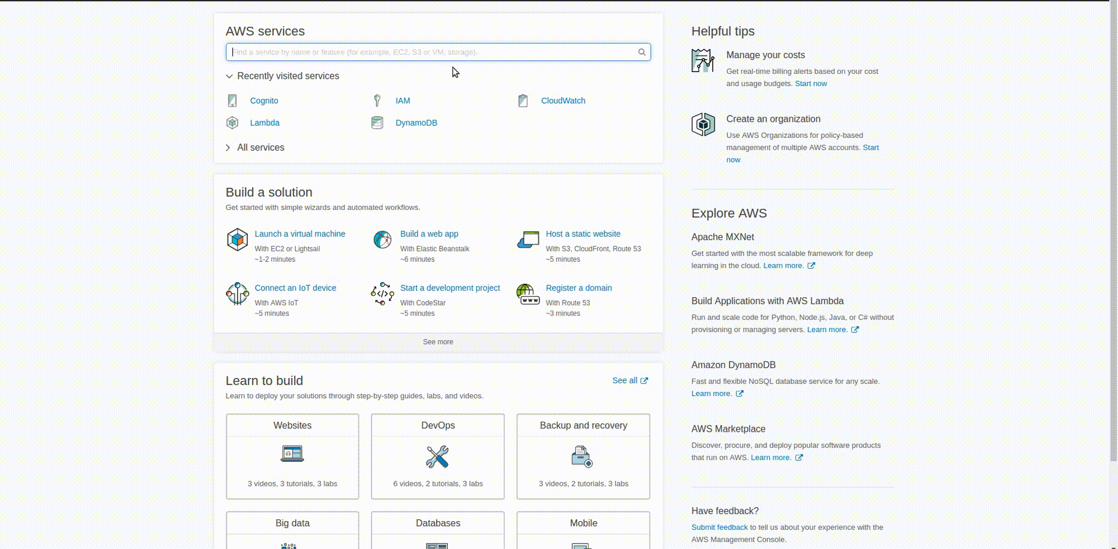Screen dimensions: 1118x549
Task: Click the Register a domain www icon
Action: (528, 294)
